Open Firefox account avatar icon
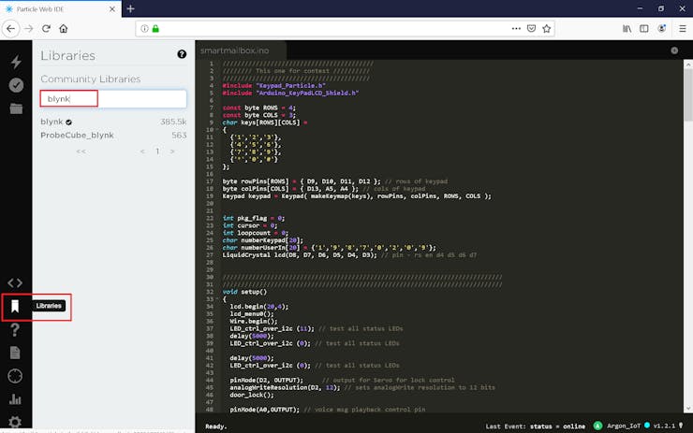 coord(661,29)
